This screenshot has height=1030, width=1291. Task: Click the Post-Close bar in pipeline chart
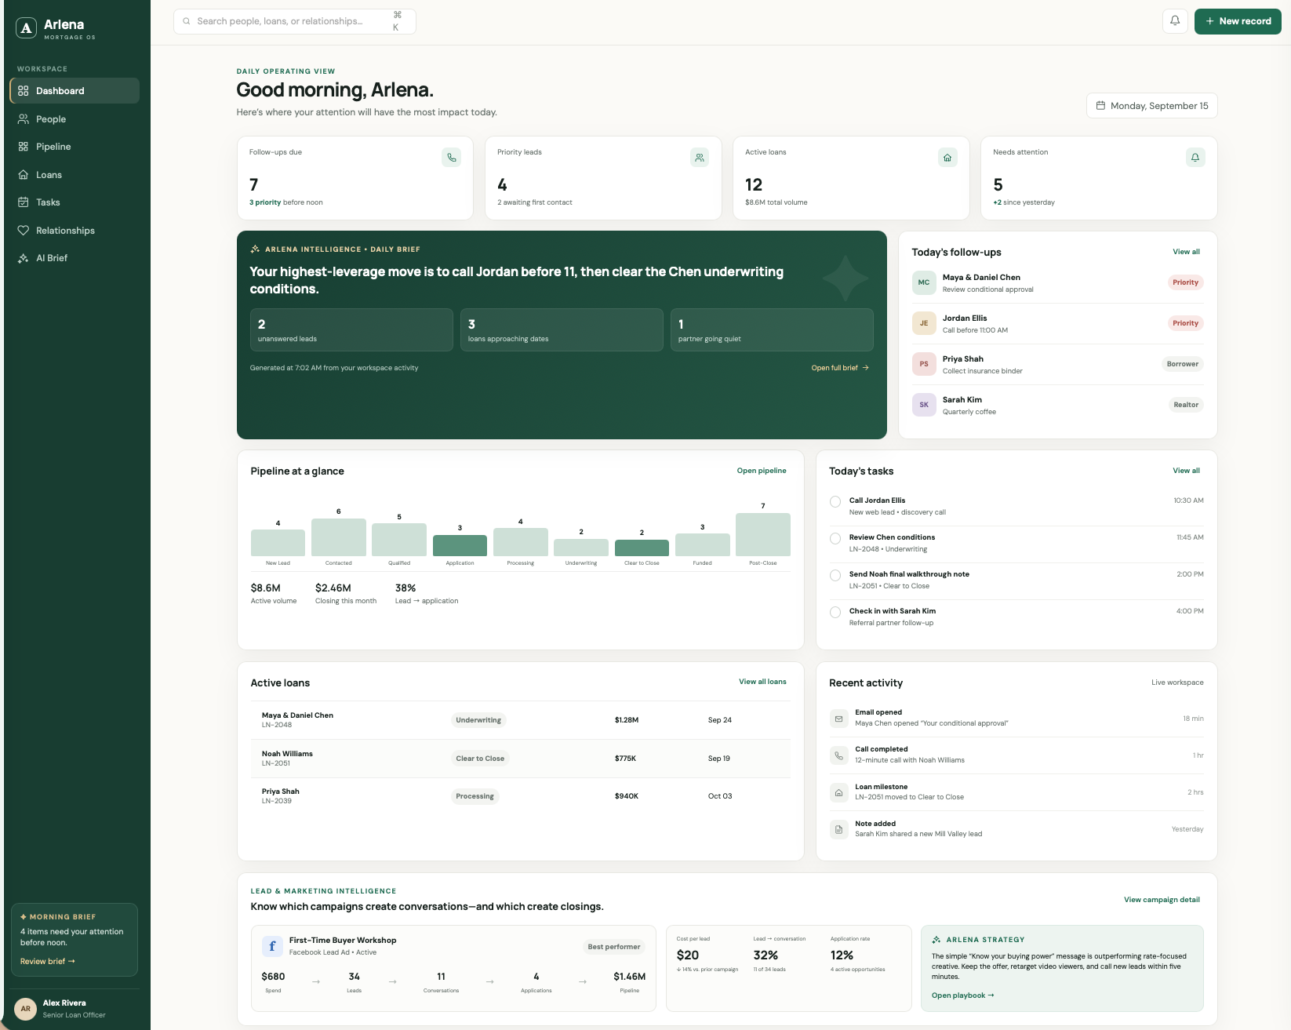pyautogui.click(x=763, y=534)
